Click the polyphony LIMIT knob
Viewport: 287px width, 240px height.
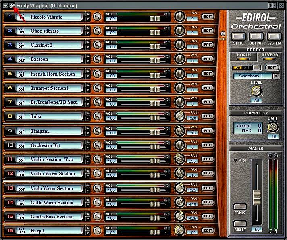(273, 127)
